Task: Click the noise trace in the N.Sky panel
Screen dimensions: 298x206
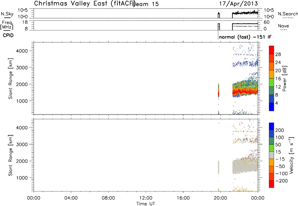Action: pos(245,13)
